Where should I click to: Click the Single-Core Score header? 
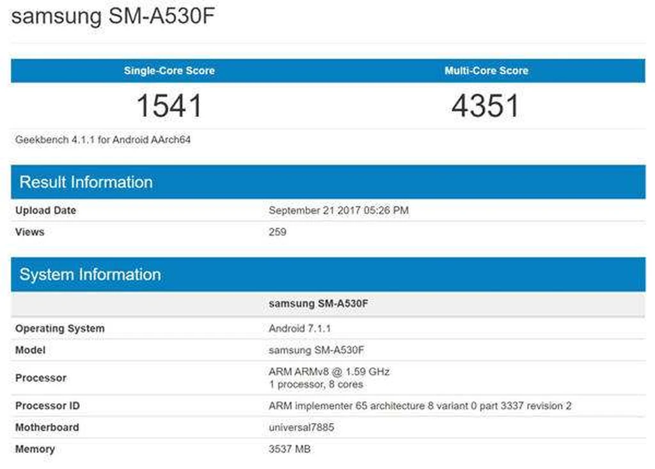(169, 70)
